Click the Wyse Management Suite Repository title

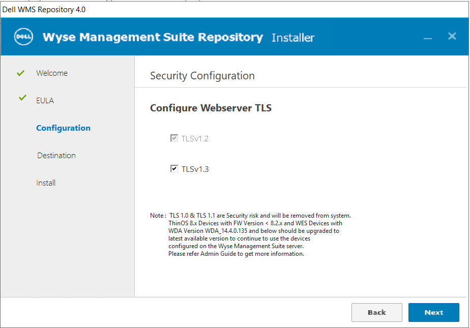pyautogui.click(x=153, y=37)
